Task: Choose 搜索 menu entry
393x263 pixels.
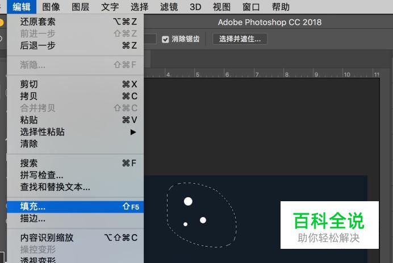Action: pyautogui.click(x=75, y=163)
